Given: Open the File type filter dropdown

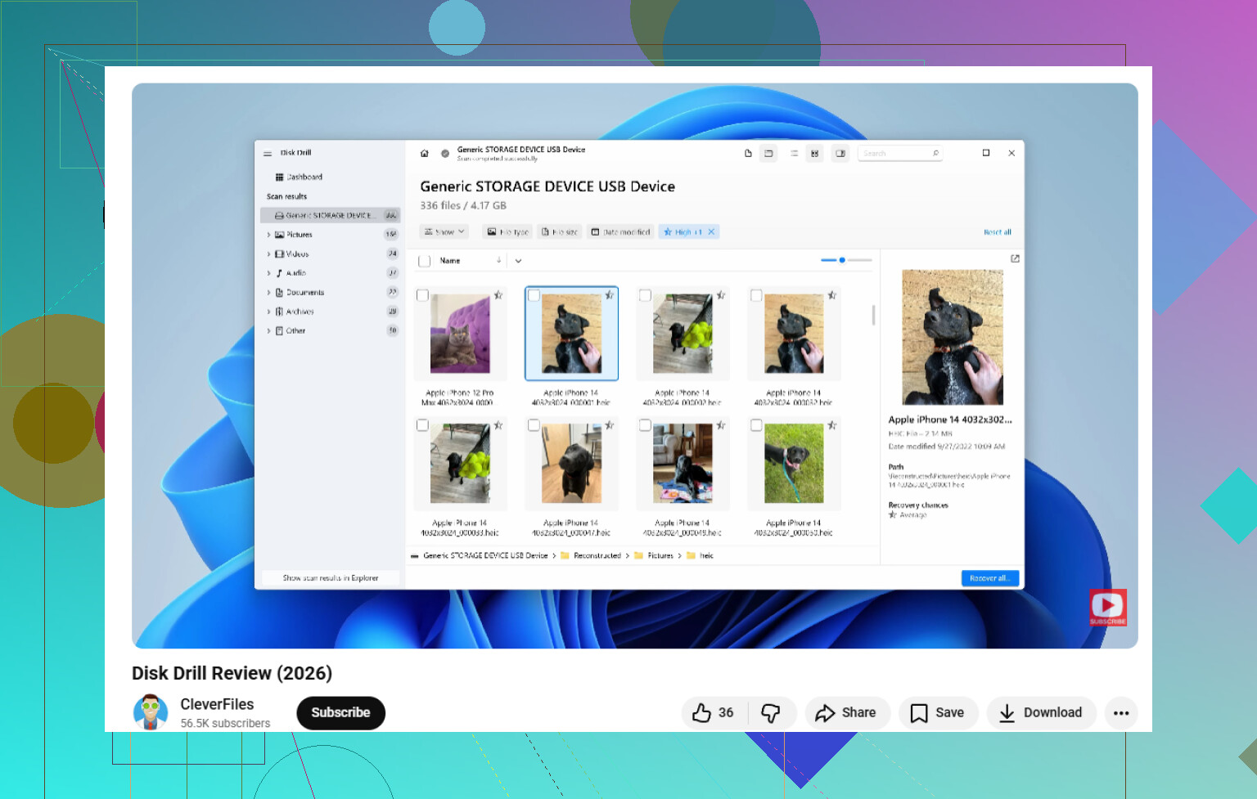Looking at the screenshot, I should tap(507, 232).
